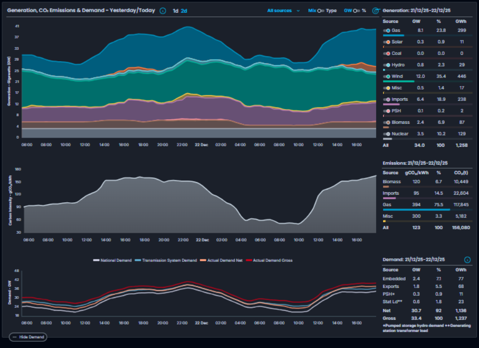Screen dimensions: 479x348
Task: Switch to the 1d time range
Action: pos(175,10)
